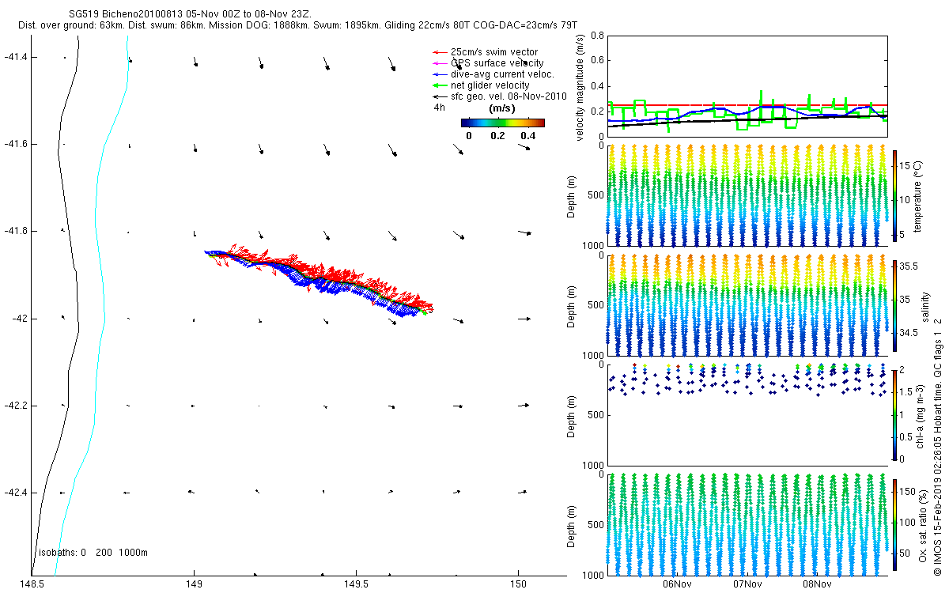Image resolution: width=949 pixels, height=593 pixels.
Task: Select the 'dive-avg current veloc.' legend label
Action: point(502,74)
